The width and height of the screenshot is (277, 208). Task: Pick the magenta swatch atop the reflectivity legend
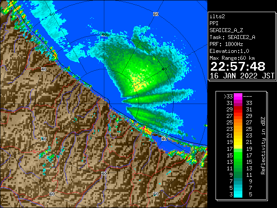[238, 97]
